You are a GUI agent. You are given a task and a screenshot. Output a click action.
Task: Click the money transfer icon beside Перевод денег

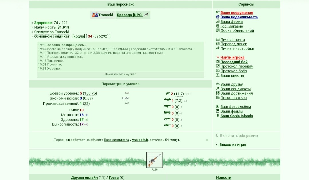point(217,44)
